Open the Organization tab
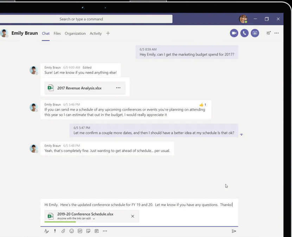Viewport: 292px width, 237px height. 75,33
